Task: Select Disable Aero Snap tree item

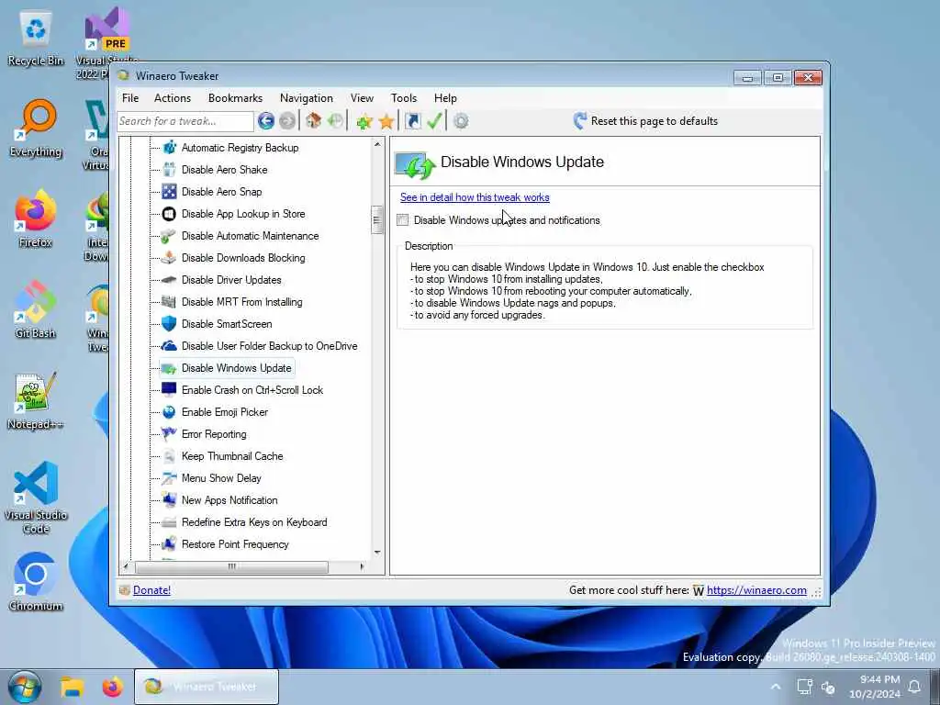Action: tap(221, 192)
